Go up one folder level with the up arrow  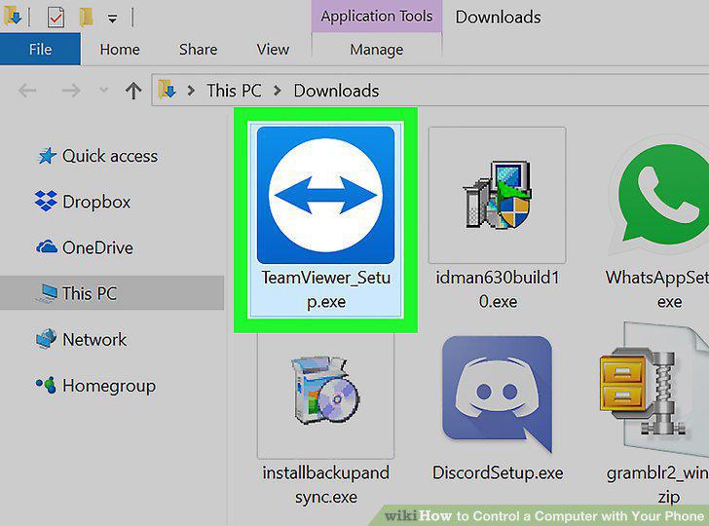coord(132,91)
